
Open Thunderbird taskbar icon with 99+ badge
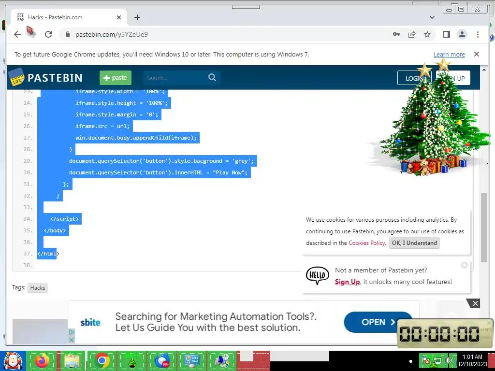tap(162, 361)
